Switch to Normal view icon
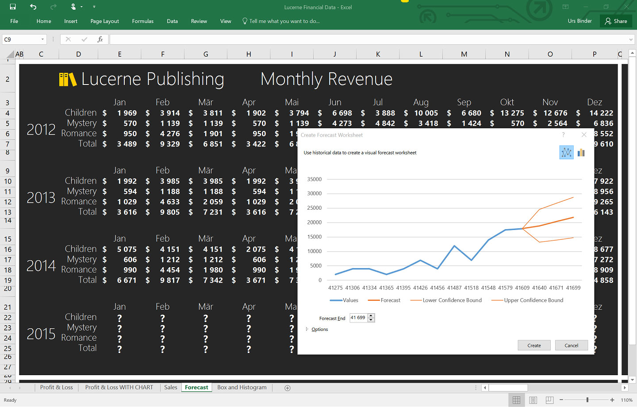 pos(516,400)
